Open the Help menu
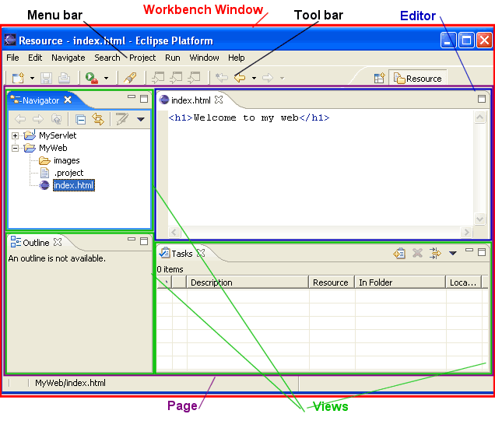 coord(236,58)
